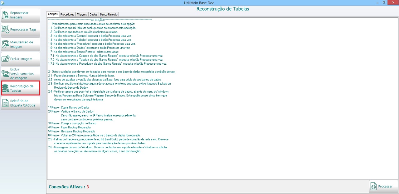Switch to the Campos tab
The width and height of the screenshot is (399, 194).
point(53,14)
